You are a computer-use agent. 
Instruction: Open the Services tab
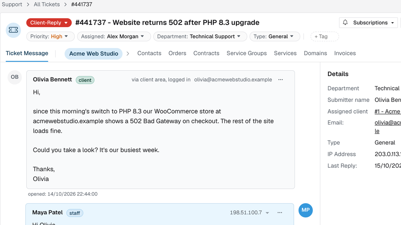(285, 53)
